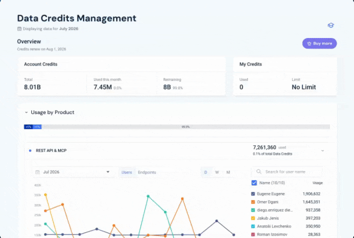The height and width of the screenshot is (238, 354).
Task: Click the blue dot beside REST API & MCP
Action: 30,150
